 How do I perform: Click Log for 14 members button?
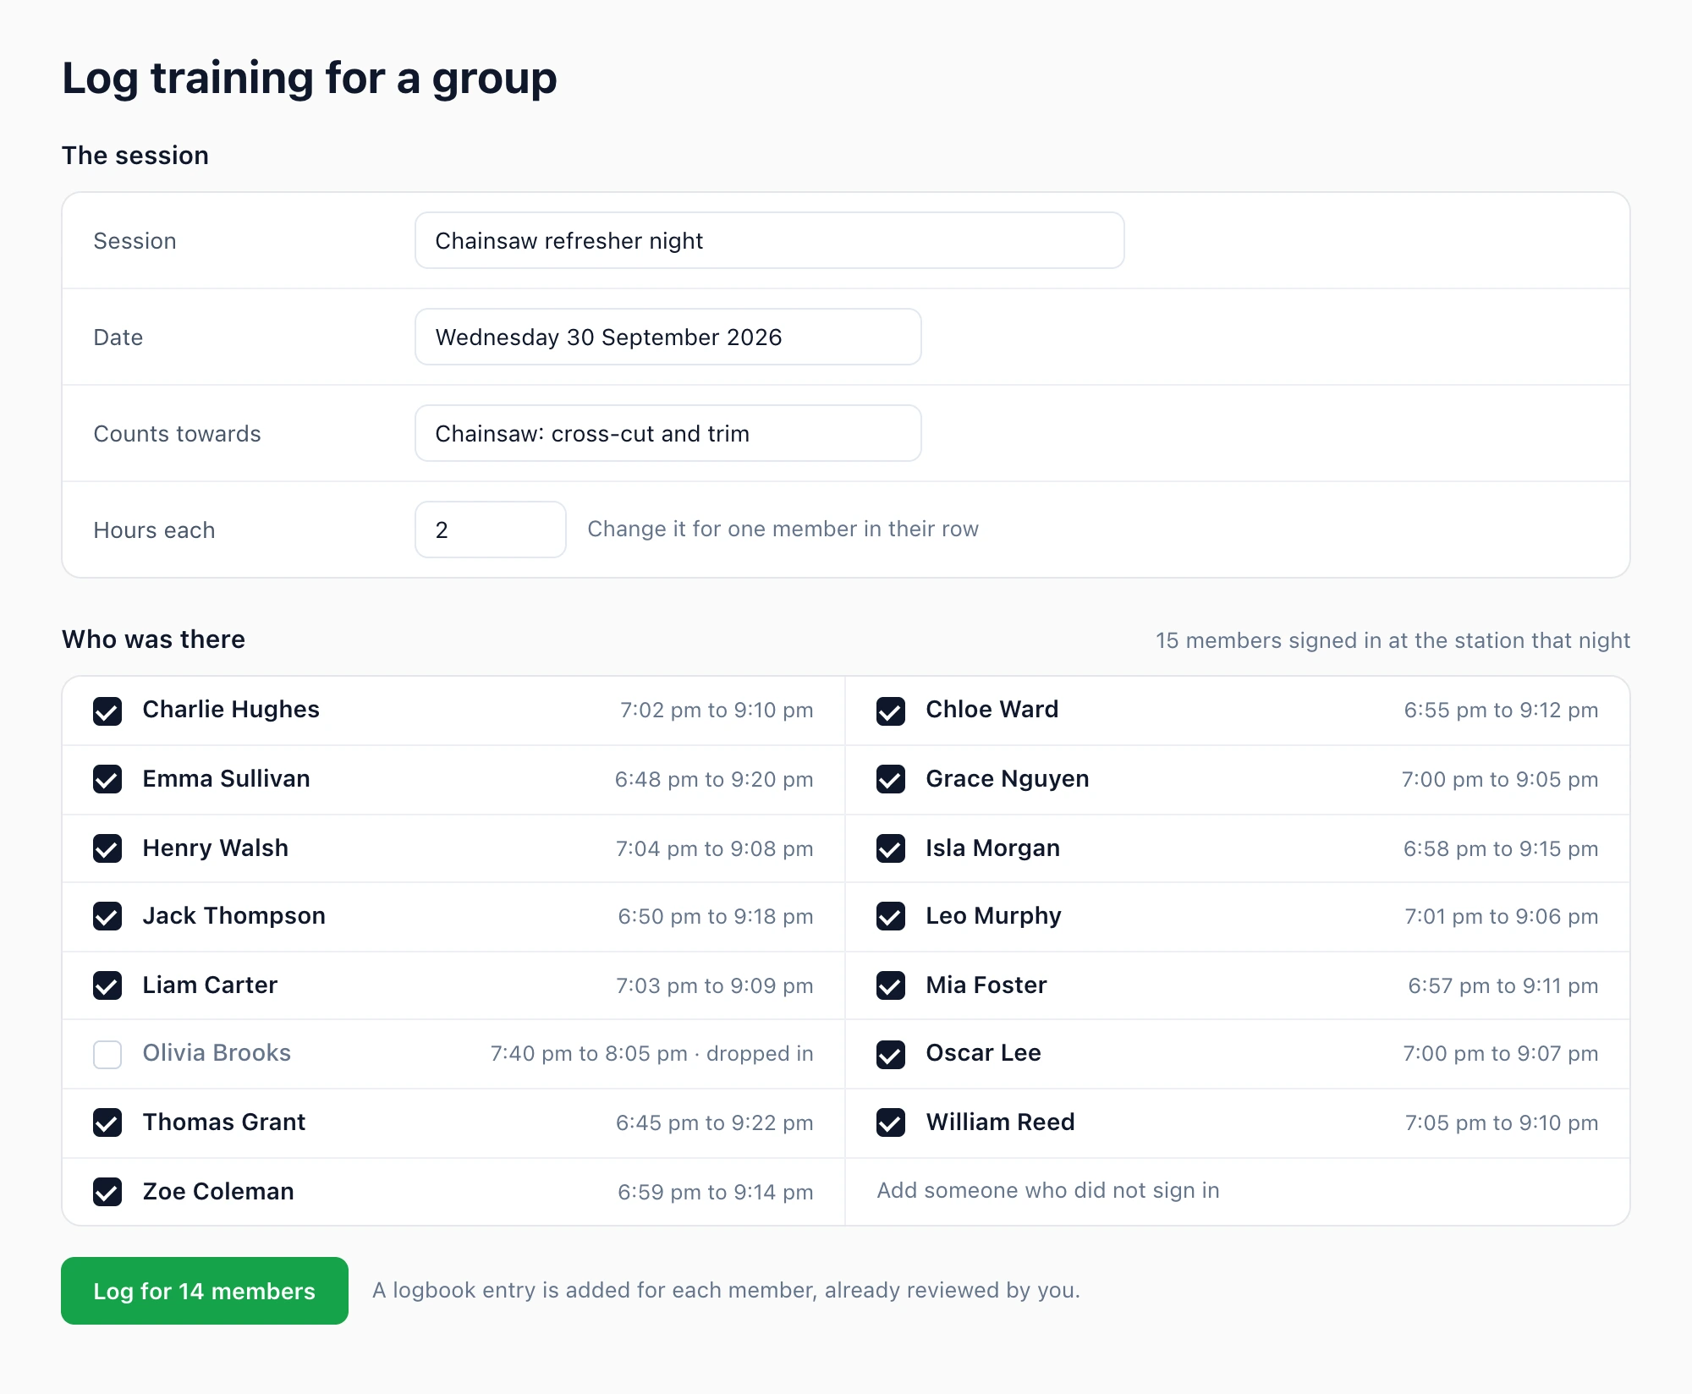(x=205, y=1291)
